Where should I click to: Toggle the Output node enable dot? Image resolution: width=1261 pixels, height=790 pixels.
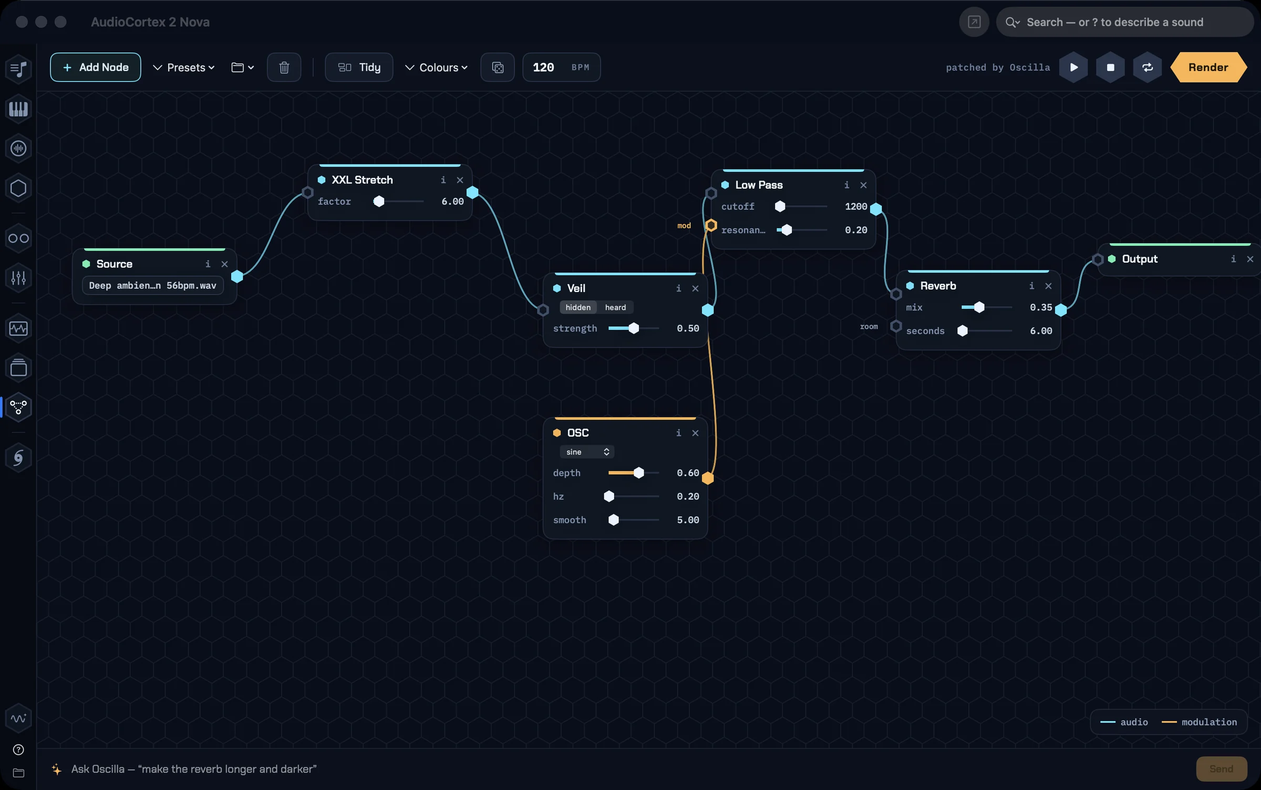pos(1112,259)
